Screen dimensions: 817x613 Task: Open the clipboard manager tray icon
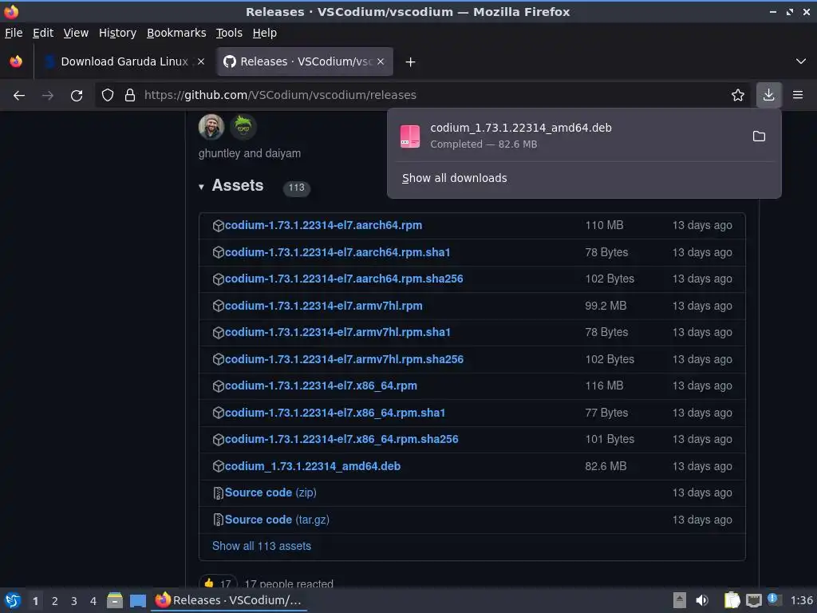coord(732,600)
